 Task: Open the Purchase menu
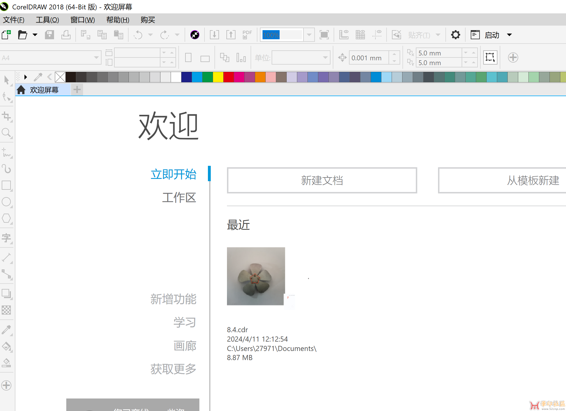click(148, 20)
